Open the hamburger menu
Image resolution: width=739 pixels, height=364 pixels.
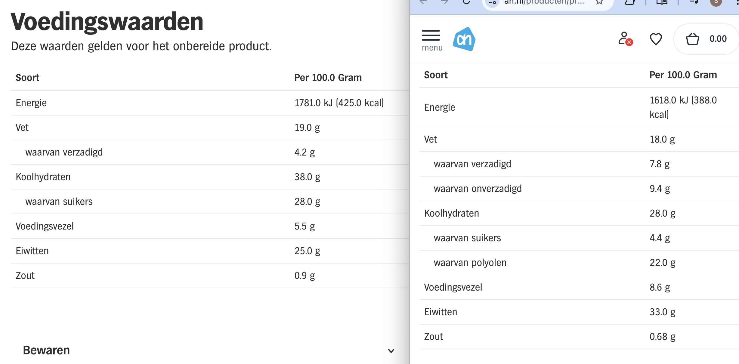tap(431, 35)
